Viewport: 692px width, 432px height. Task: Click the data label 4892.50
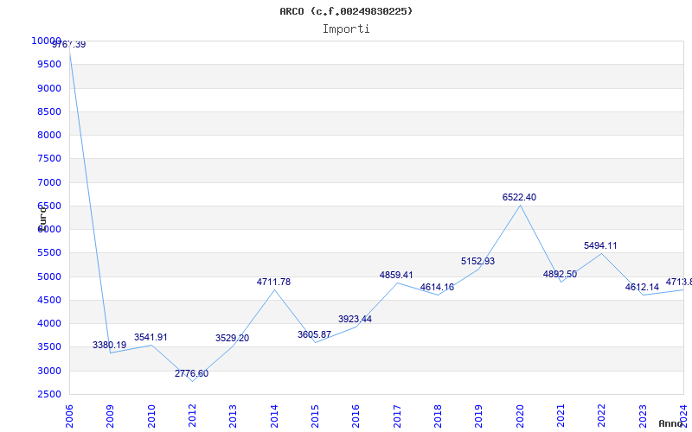[x=560, y=274]
